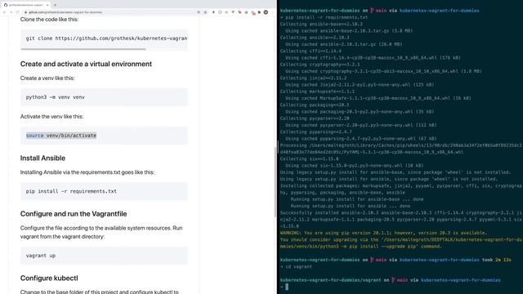This screenshot has width=523, height=294.
Task: Click the 'Install Ansible' heading
Action: coord(42,158)
